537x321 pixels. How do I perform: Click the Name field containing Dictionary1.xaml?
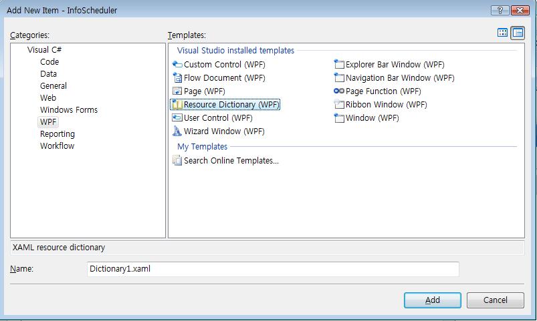tap(273, 269)
